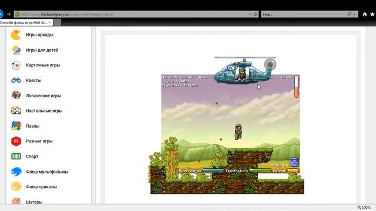The width and height of the screenshot is (376, 211).
Task: Click the kids games category icon
Action: (16, 50)
